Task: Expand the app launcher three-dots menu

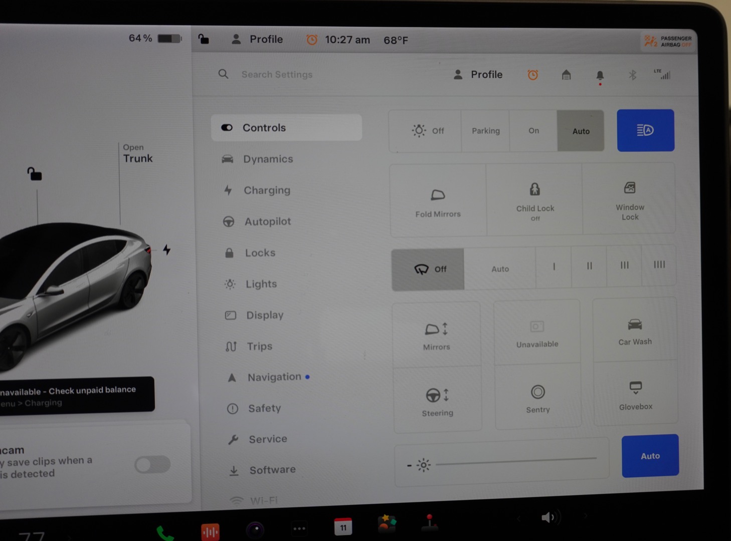Action: (299, 528)
